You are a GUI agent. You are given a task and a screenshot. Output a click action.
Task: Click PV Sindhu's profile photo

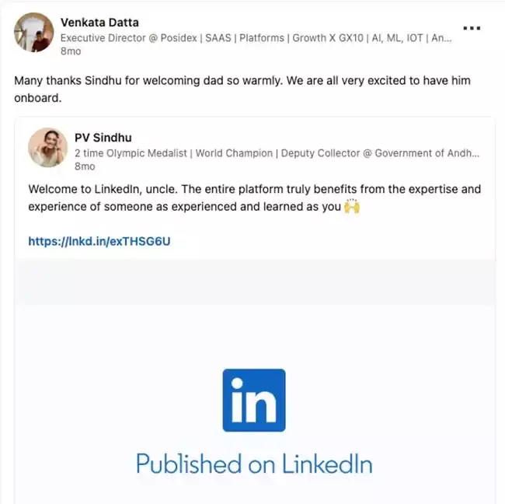(x=48, y=148)
